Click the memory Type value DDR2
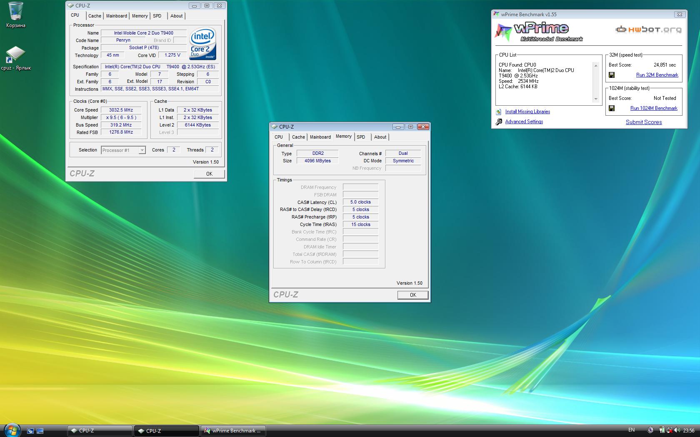700x437 pixels. 318,153
